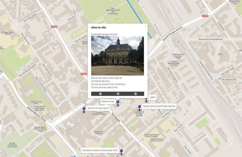Click Rue Louis Rousseau street name
The image size is (242, 157).
point(41,84)
